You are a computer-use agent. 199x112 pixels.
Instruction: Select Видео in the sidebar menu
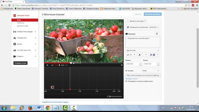point(25,20)
